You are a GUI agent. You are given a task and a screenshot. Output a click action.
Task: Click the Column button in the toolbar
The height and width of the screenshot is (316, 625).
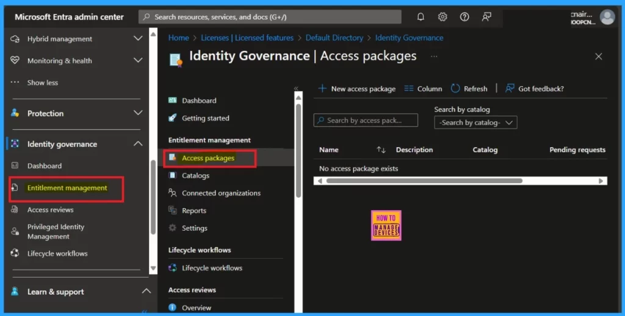[423, 89]
